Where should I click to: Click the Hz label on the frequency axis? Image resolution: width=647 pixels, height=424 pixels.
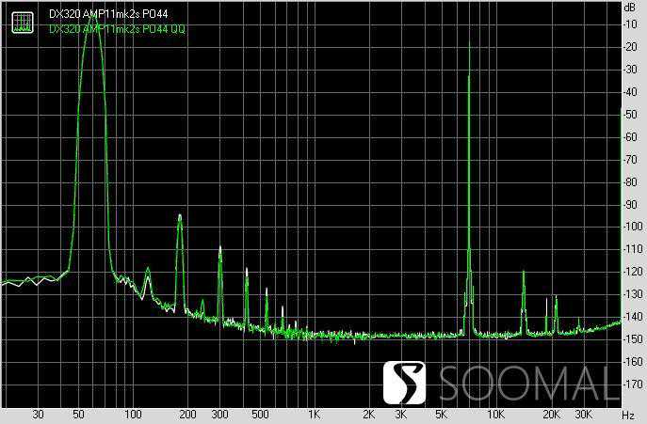[628, 414]
